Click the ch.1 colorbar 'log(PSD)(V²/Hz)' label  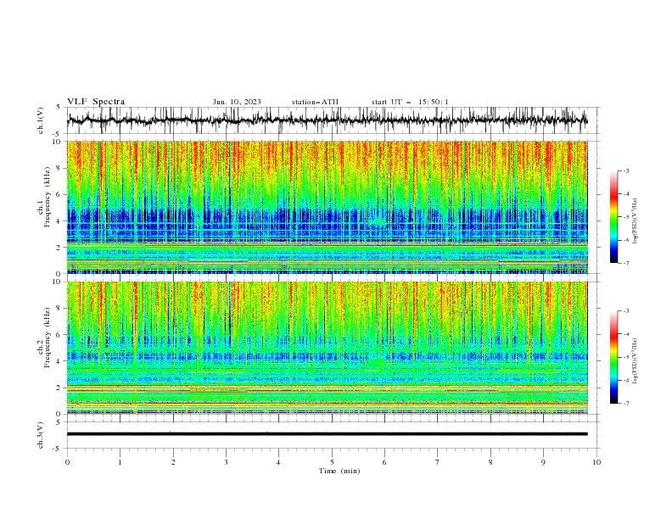(x=635, y=221)
